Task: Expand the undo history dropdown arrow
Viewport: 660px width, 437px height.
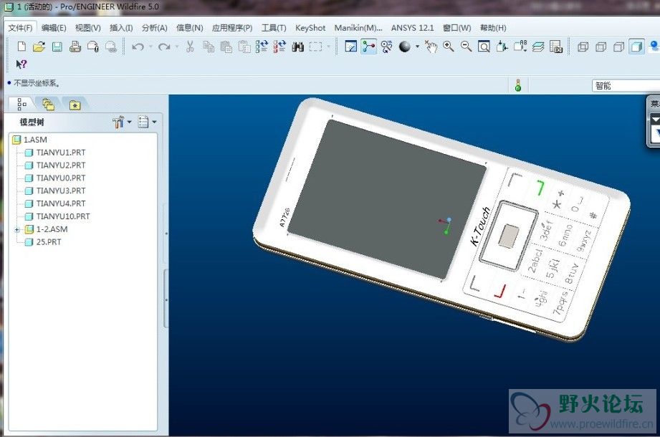Action: (x=150, y=47)
